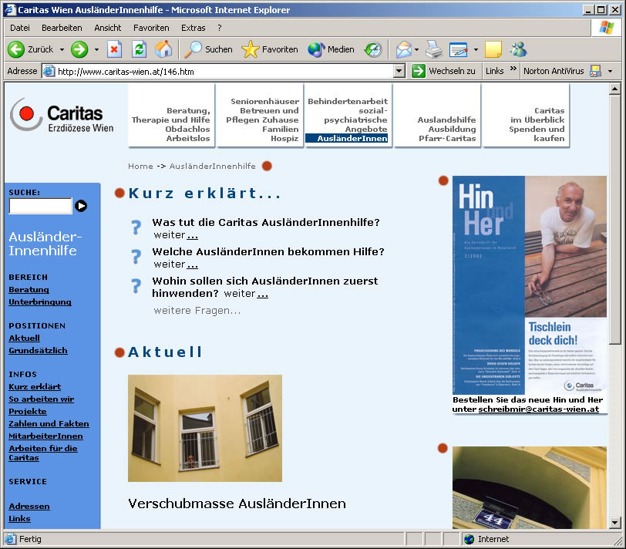Click the house number 44 photo
The height and width of the screenshot is (549, 626).
530,487
